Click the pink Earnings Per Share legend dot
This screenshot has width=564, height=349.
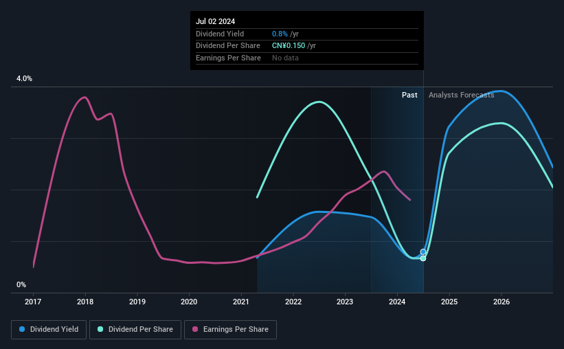(x=195, y=329)
